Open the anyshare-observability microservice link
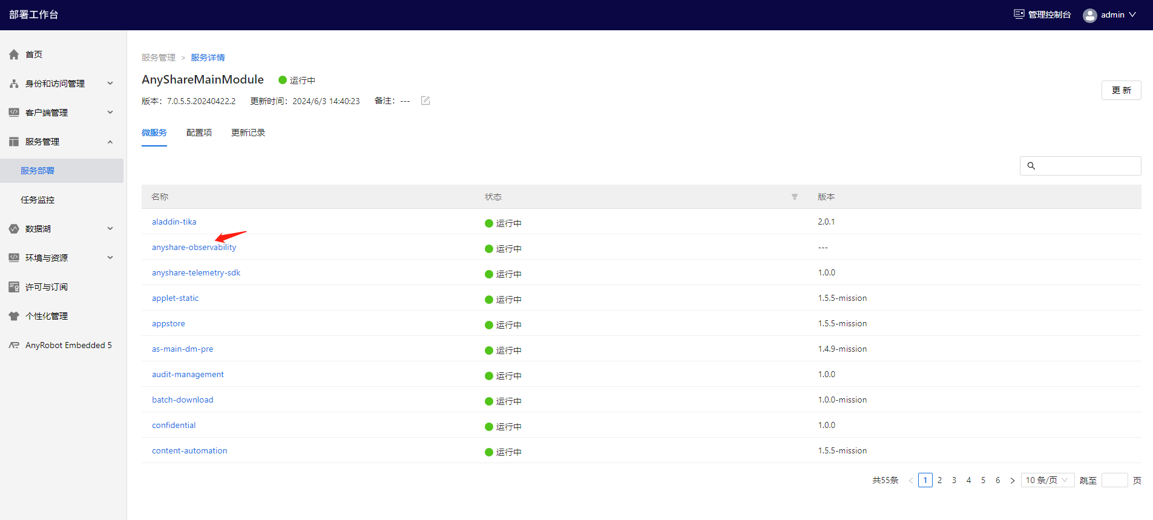Image resolution: width=1153 pixels, height=520 pixels. [194, 247]
